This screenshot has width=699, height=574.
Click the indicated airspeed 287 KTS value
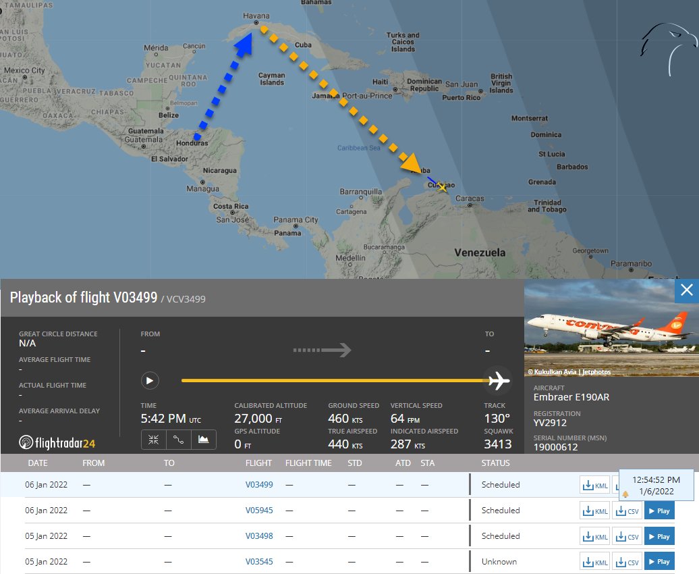point(408,444)
